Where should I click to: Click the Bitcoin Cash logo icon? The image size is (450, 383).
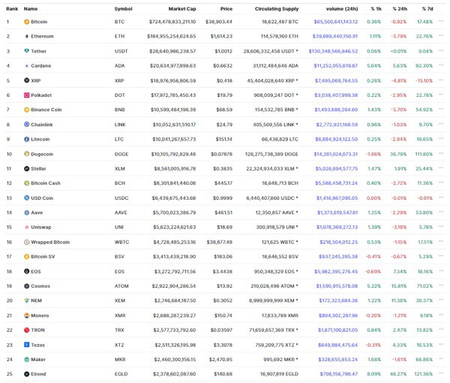pyautogui.click(x=27, y=183)
